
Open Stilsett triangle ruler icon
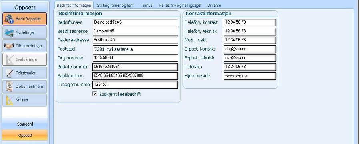(9, 100)
